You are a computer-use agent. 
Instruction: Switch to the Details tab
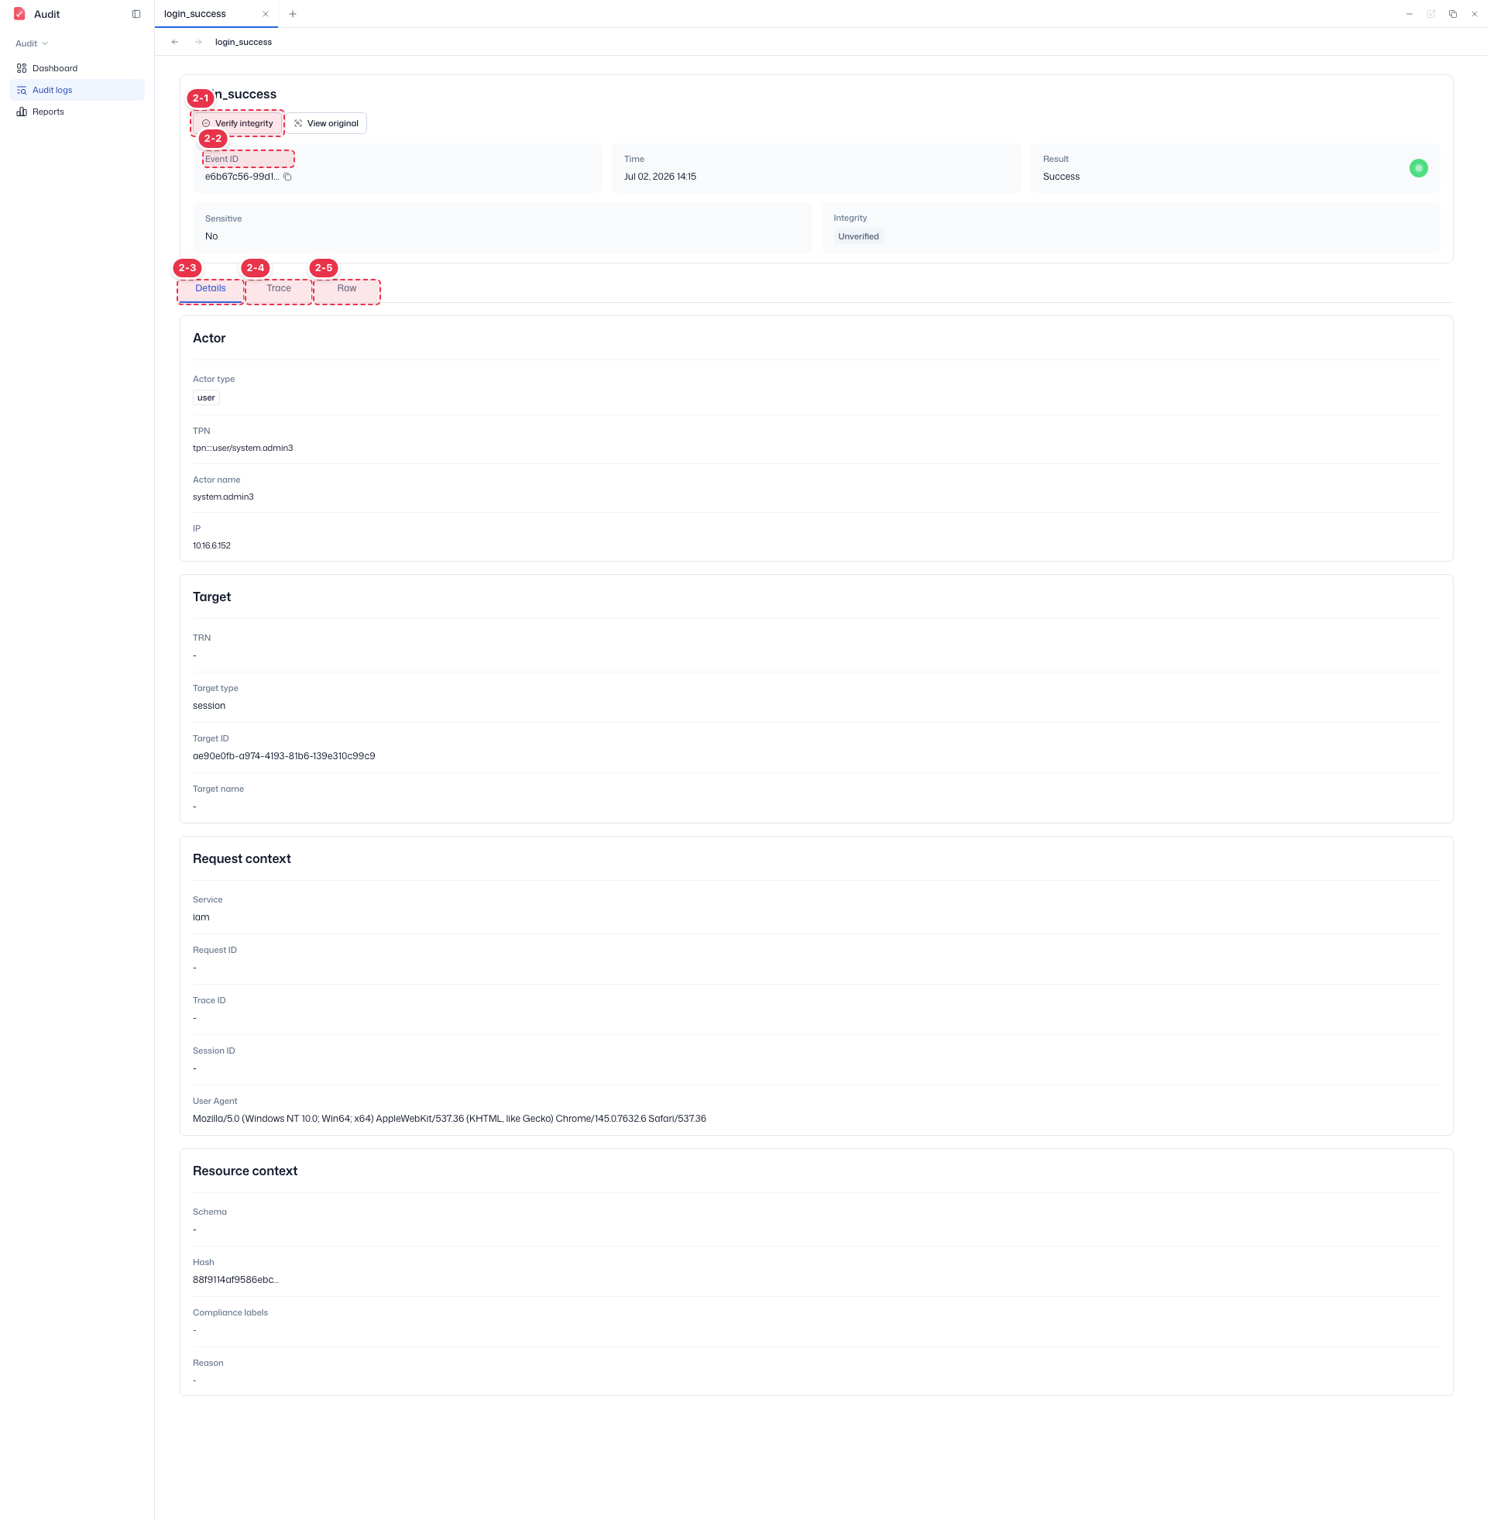(x=210, y=288)
